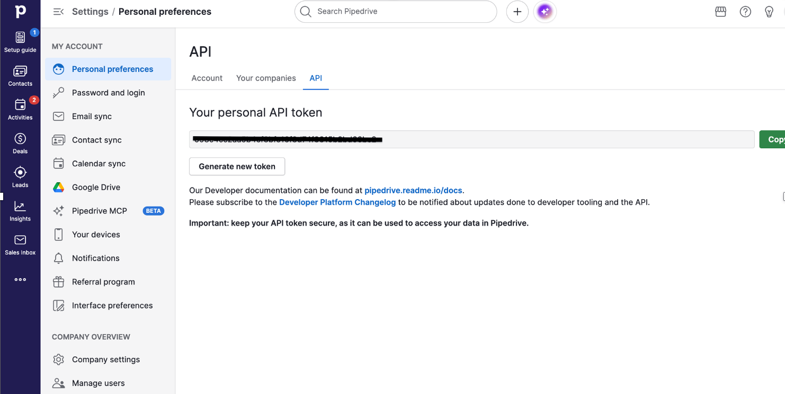Click the lightbulb tips icon

769,12
